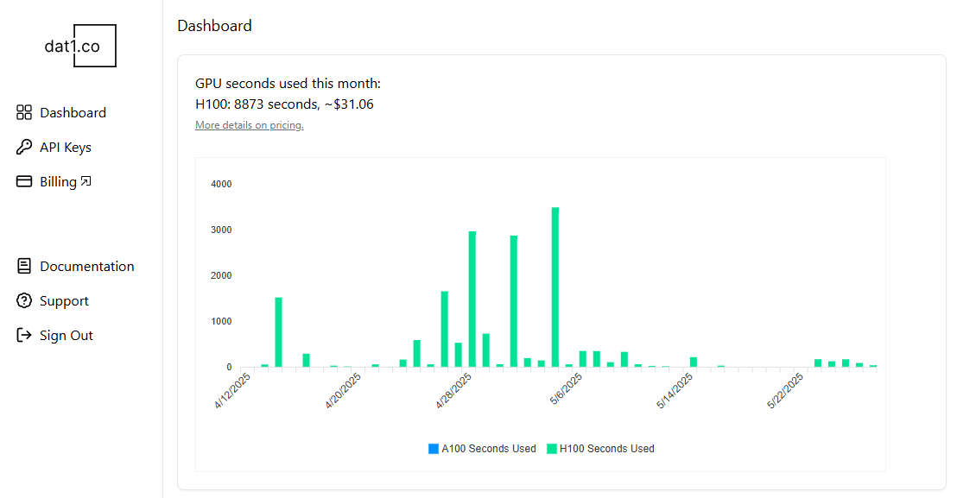Click the API Keys key icon
This screenshot has width=957, height=498.
(x=24, y=148)
